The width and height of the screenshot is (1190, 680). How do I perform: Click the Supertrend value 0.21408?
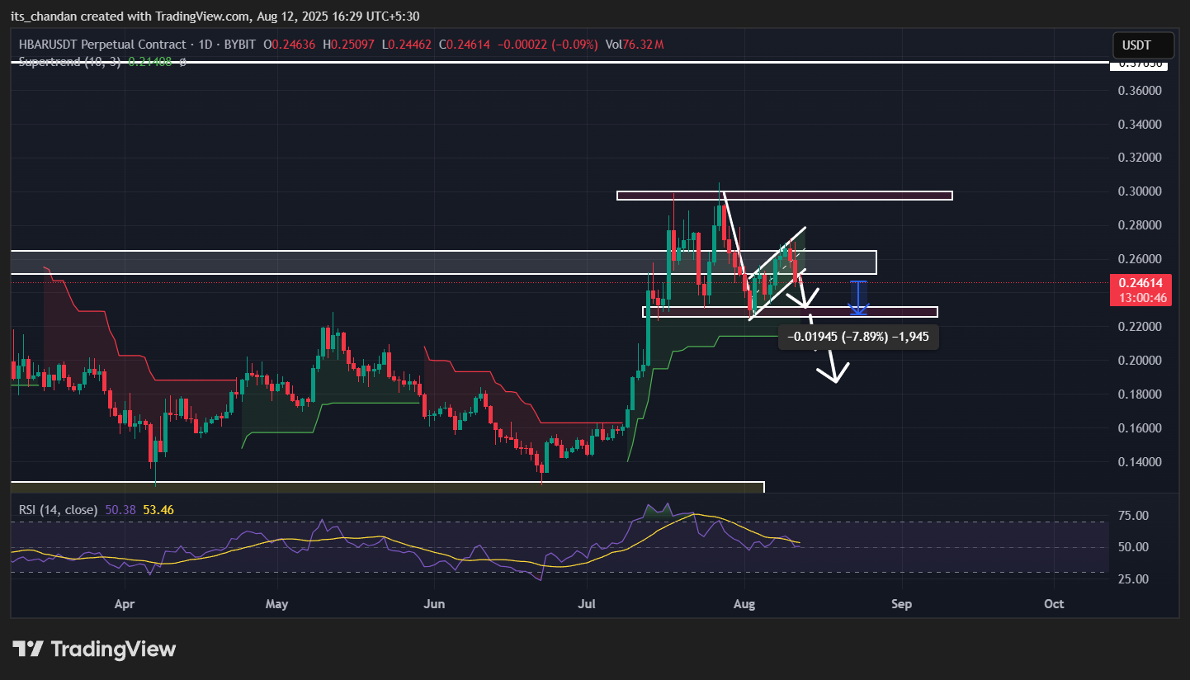tap(150, 62)
